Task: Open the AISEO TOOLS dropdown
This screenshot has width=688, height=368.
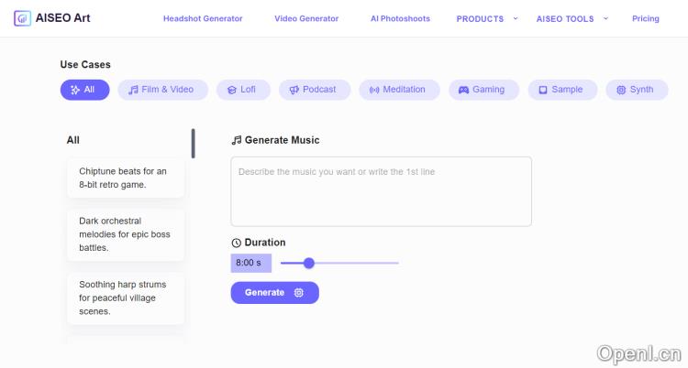Action: pos(572,18)
